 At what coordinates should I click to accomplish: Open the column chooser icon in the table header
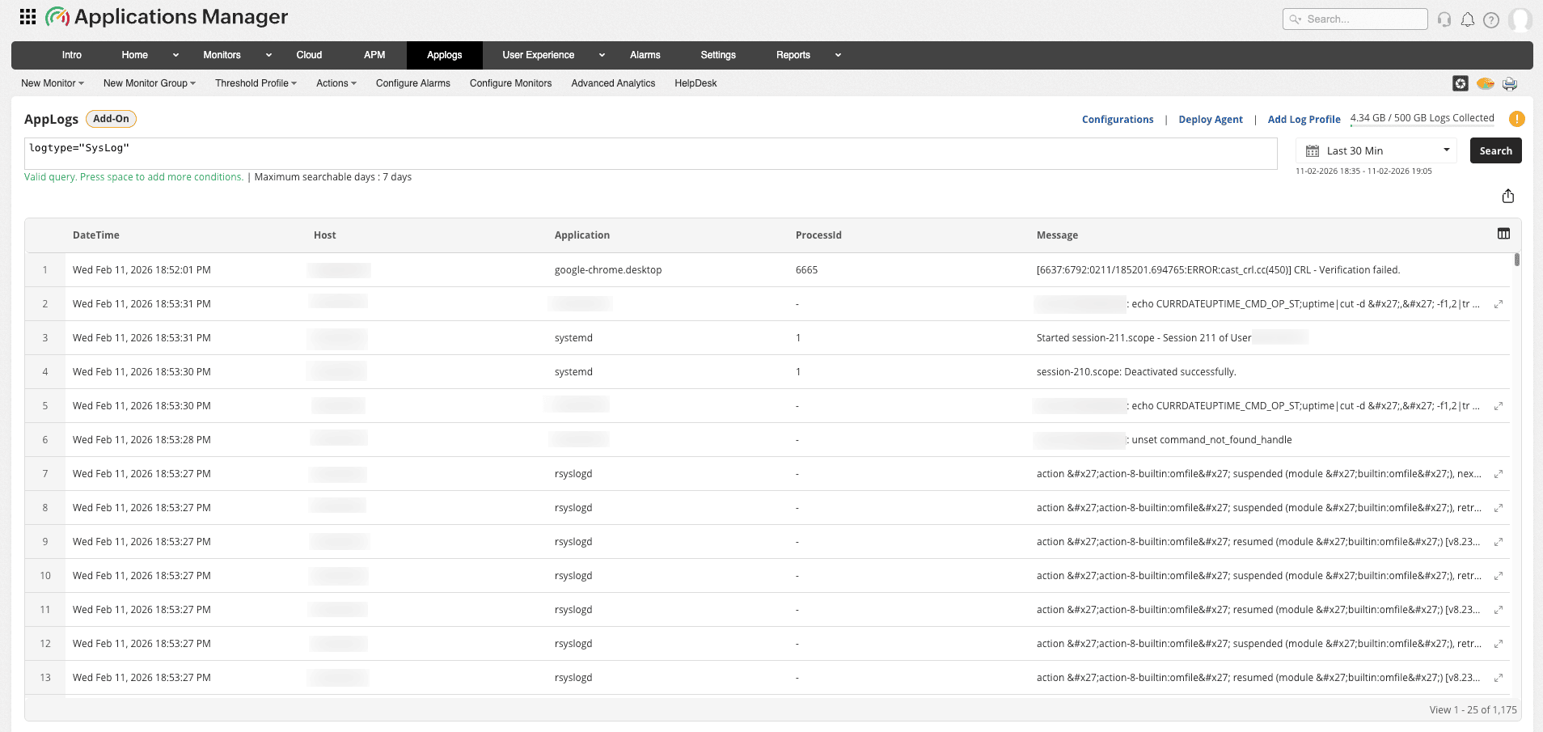[1504, 233]
